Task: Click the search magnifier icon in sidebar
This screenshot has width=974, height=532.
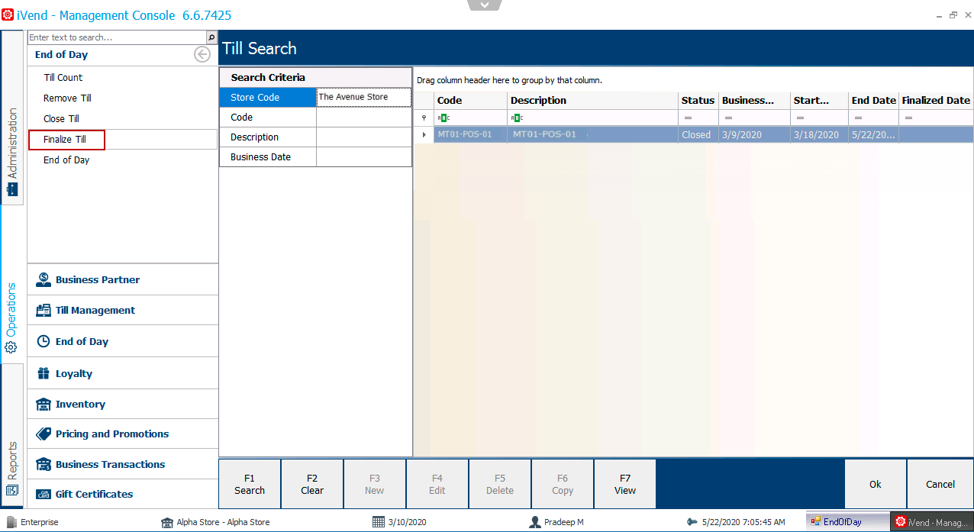Action: [x=211, y=37]
